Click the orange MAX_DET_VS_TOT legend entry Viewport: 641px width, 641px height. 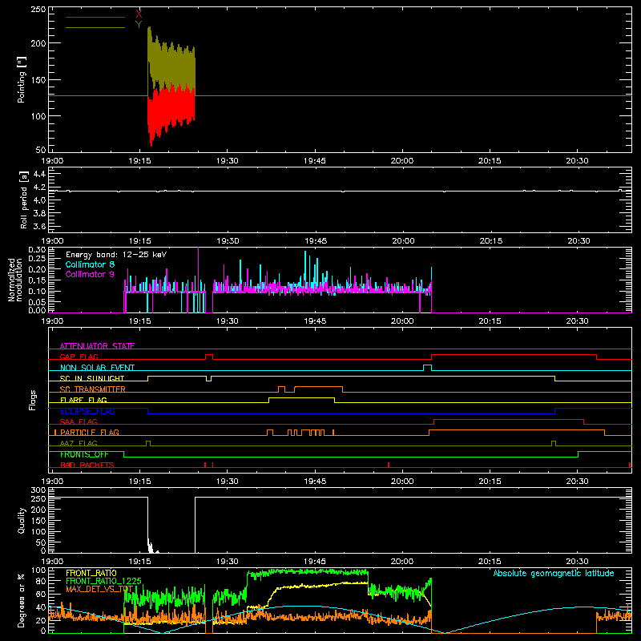[x=99, y=589]
